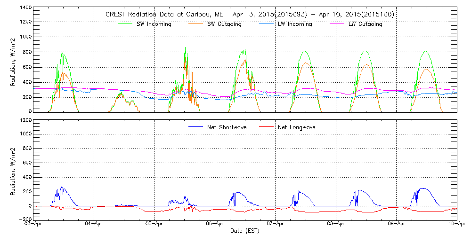Select the LW Outgoing legend label
This screenshot has width=471, height=235.
coord(365,24)
